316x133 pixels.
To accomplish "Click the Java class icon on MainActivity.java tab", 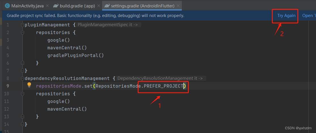I will point(7,6).
